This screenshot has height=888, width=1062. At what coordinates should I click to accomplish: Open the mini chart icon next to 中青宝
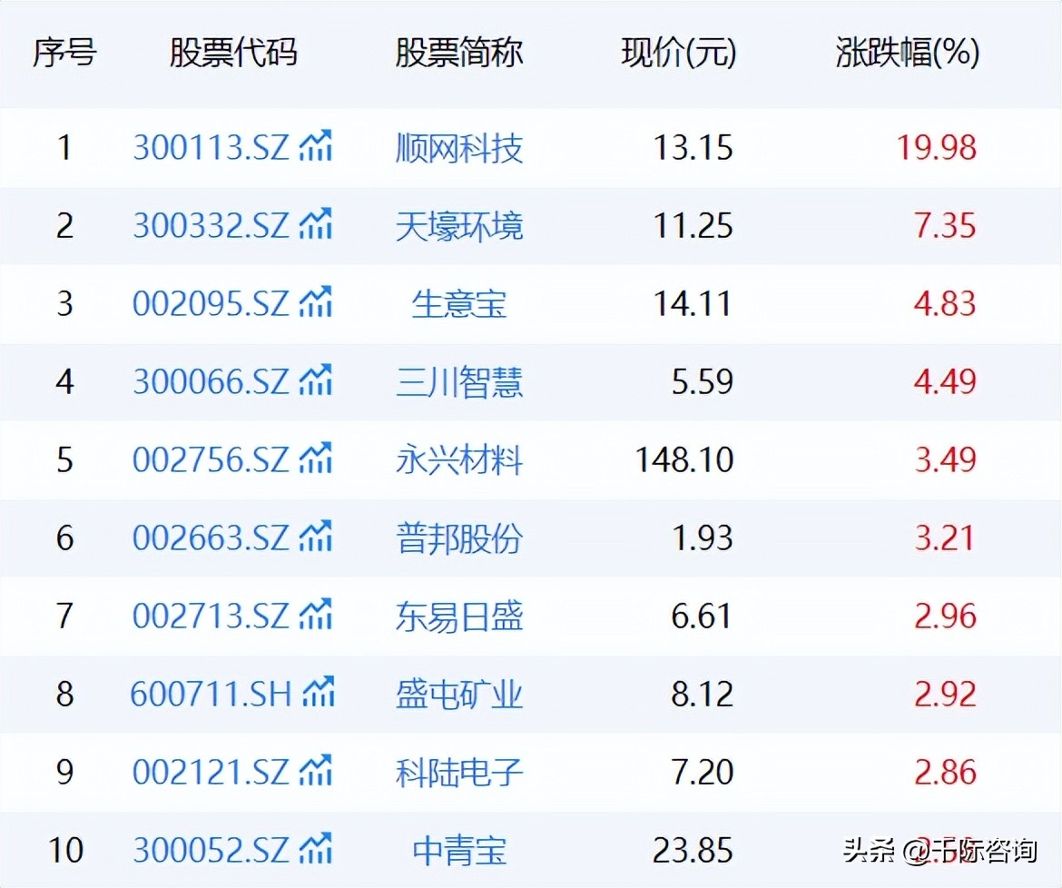[x=316, y=851]
